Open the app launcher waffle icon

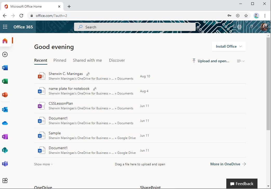tap(5, 27)
